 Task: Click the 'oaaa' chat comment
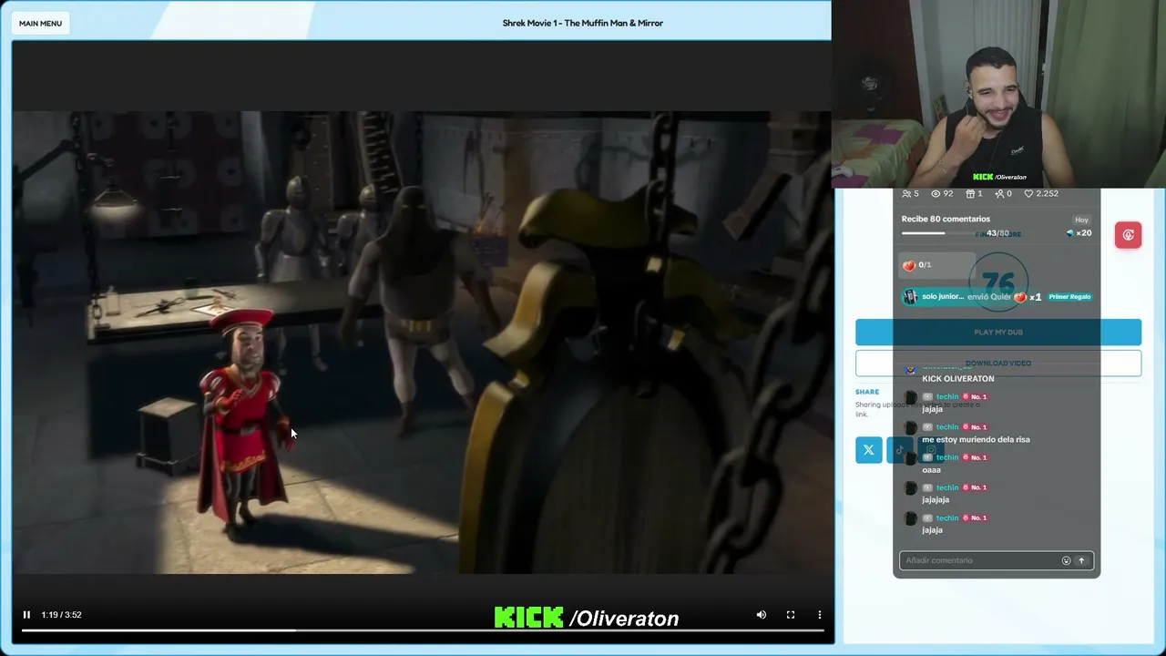point(931,469)
